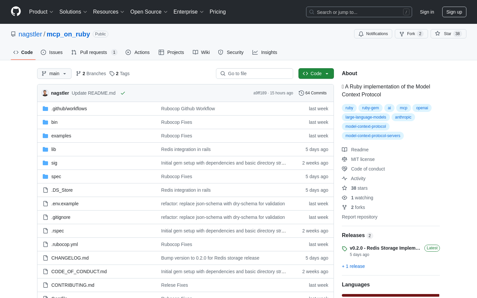Open commit history clock icon
Image resolution: width=477 pixels, height=298 pixels.
[301, 93]
